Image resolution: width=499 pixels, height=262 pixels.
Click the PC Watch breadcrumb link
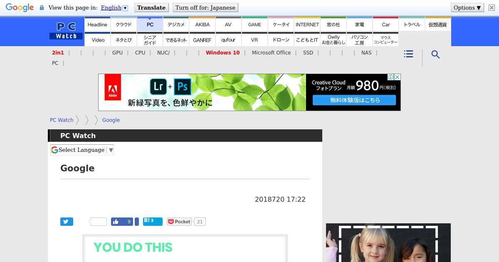click(x=62, y=120)
